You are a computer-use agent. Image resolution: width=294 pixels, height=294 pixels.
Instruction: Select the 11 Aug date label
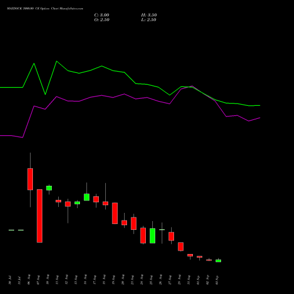57,279
